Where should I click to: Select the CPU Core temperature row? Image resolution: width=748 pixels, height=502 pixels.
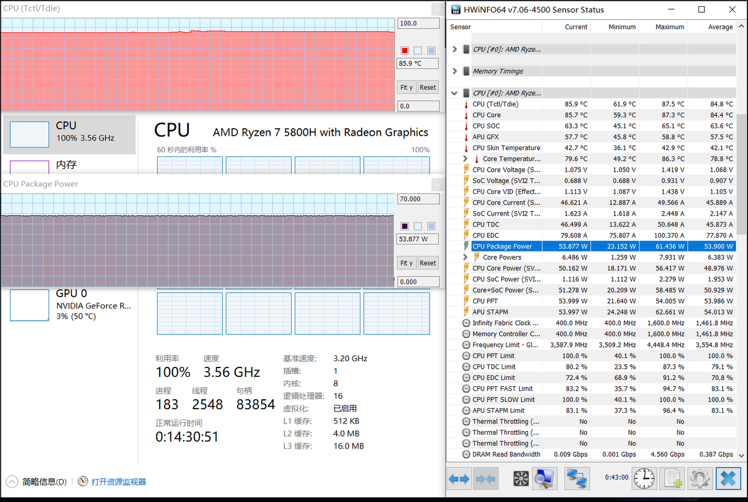click(x=592, y=115)
